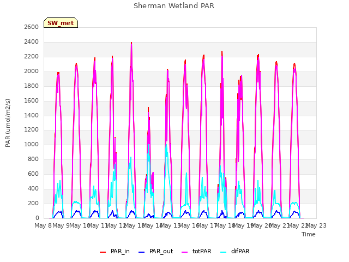The width and height of the screenshot is (349, 262).
Task: Click the y-axis tick 2000
Action: pyautogui.click(x=32, y=71)
